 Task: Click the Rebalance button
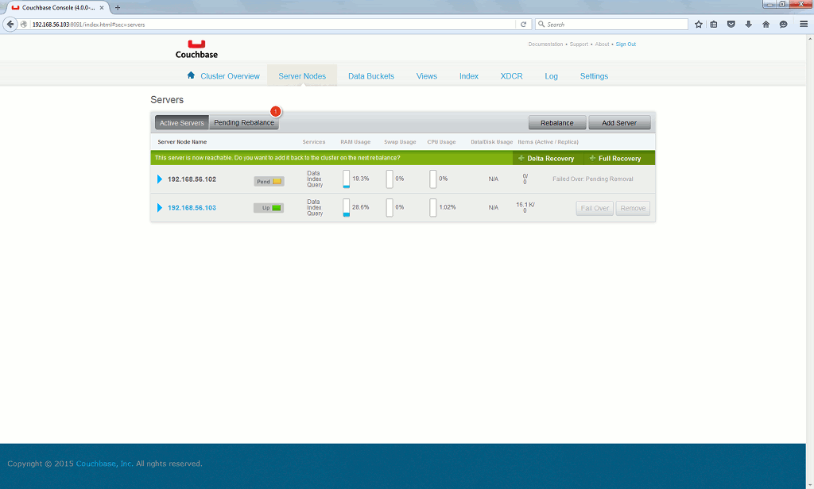557,122
